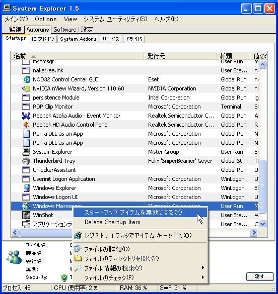Click the Realtek Azalia Audio Event Monitor icon
The image size is (278, 294).
click(26, 116)
